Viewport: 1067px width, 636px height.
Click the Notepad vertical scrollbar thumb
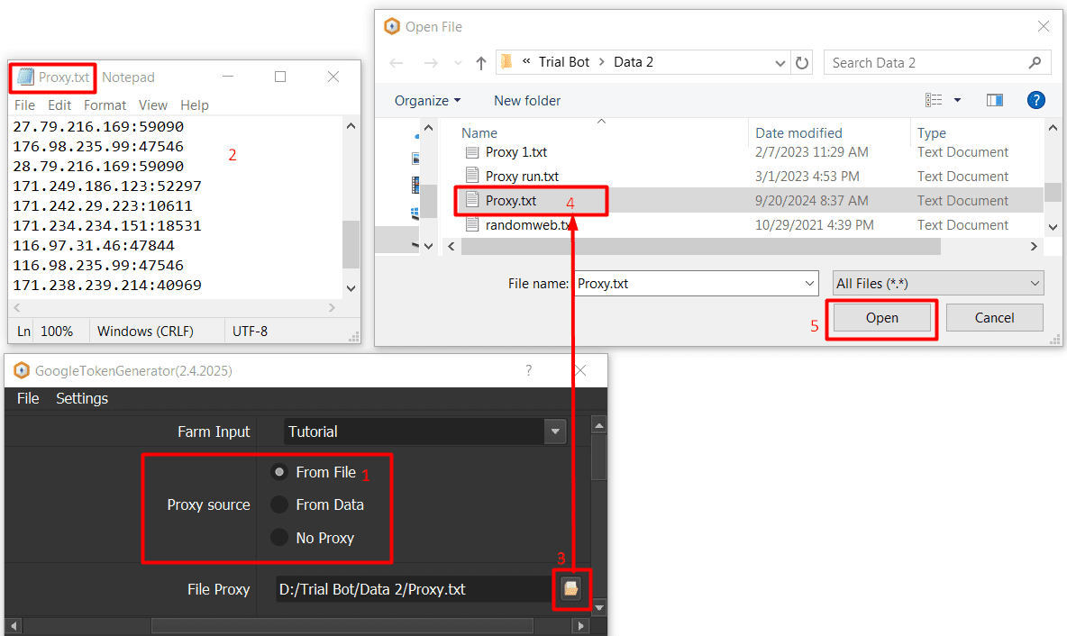(351, 244)
